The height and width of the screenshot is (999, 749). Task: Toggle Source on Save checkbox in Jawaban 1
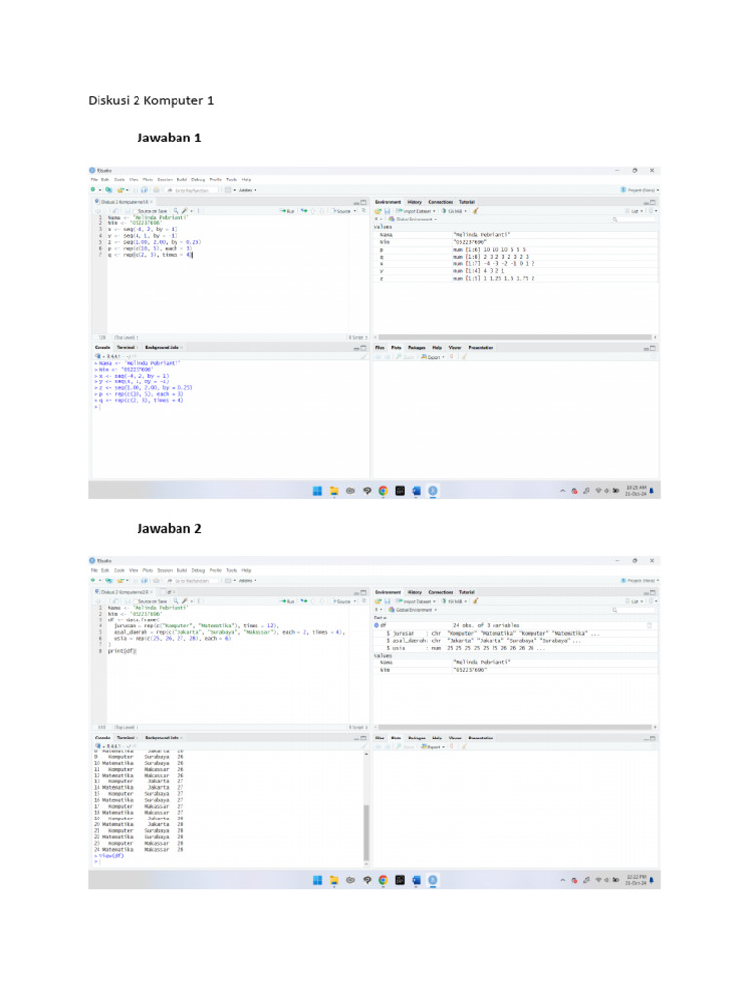[135, 211]
